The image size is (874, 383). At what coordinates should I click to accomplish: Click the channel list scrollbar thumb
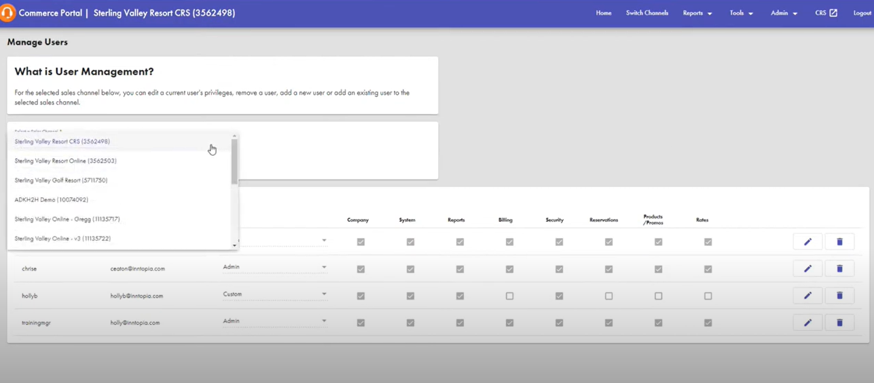[x=234, y=162]
